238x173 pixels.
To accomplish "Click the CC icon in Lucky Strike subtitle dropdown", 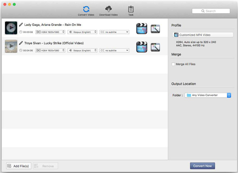I will (102, 50).
